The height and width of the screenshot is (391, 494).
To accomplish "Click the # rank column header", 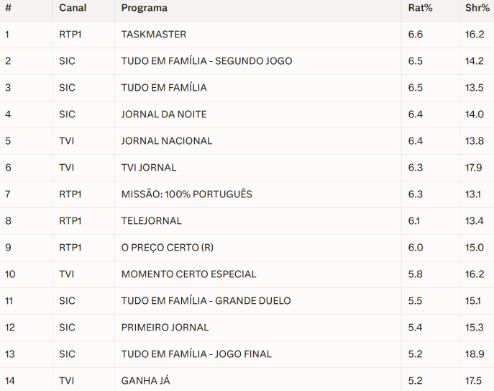I will coord(8,8).
